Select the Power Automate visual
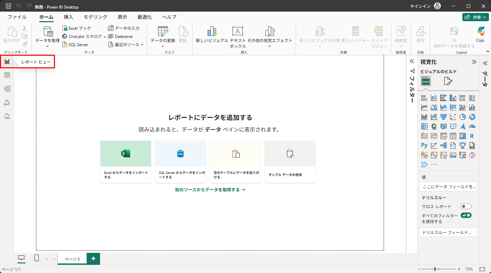This screenshot has width=491, height=273. coord(424,165)
